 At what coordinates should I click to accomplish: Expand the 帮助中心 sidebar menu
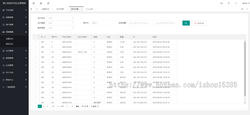click(x=14, y=80)
